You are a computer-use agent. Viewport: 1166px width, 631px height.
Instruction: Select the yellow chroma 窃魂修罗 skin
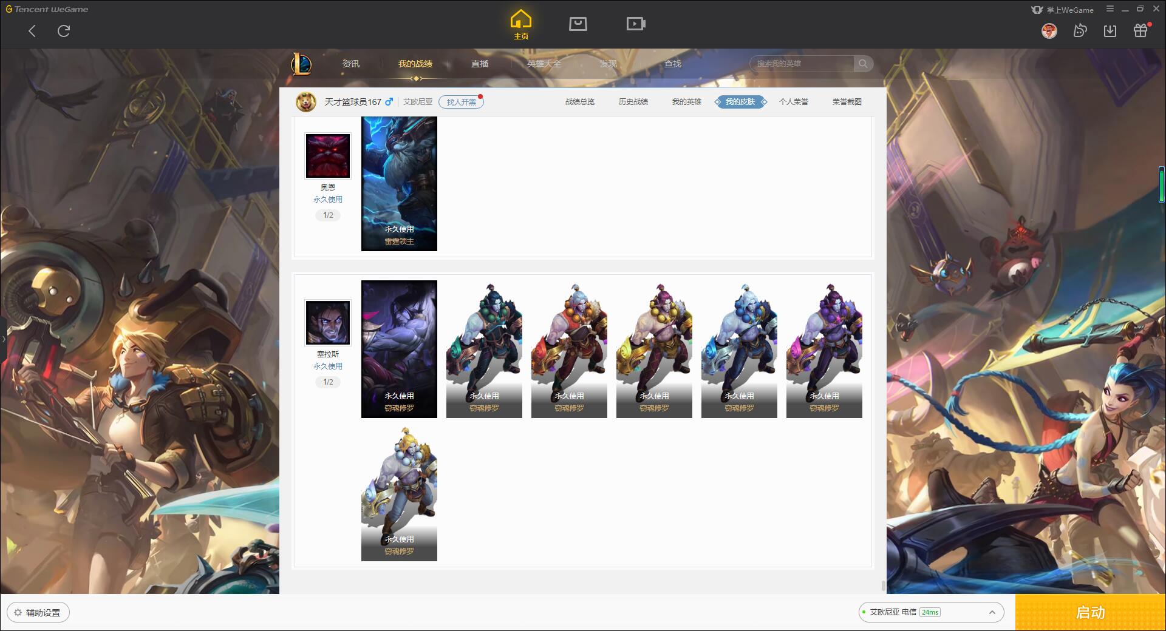tap(654, 349)
